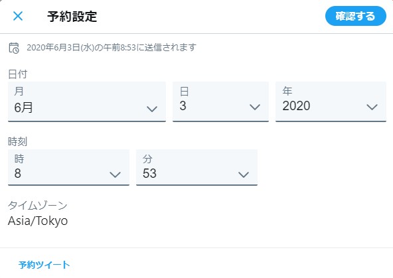Open the 年 year dropdown showing 2020
The image size is (393, 278).
pyautogui.click(x=331, y=102)
